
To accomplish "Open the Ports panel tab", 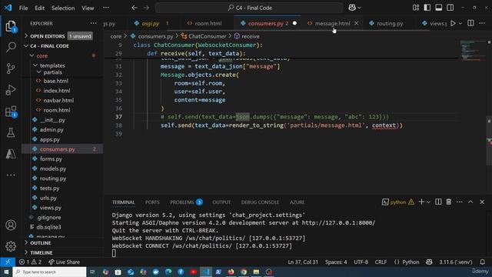I will click(x=152, y=202).
